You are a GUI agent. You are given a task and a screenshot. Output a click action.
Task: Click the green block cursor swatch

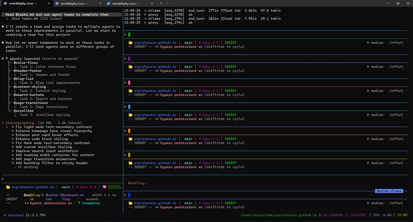(x=129, y=35)
